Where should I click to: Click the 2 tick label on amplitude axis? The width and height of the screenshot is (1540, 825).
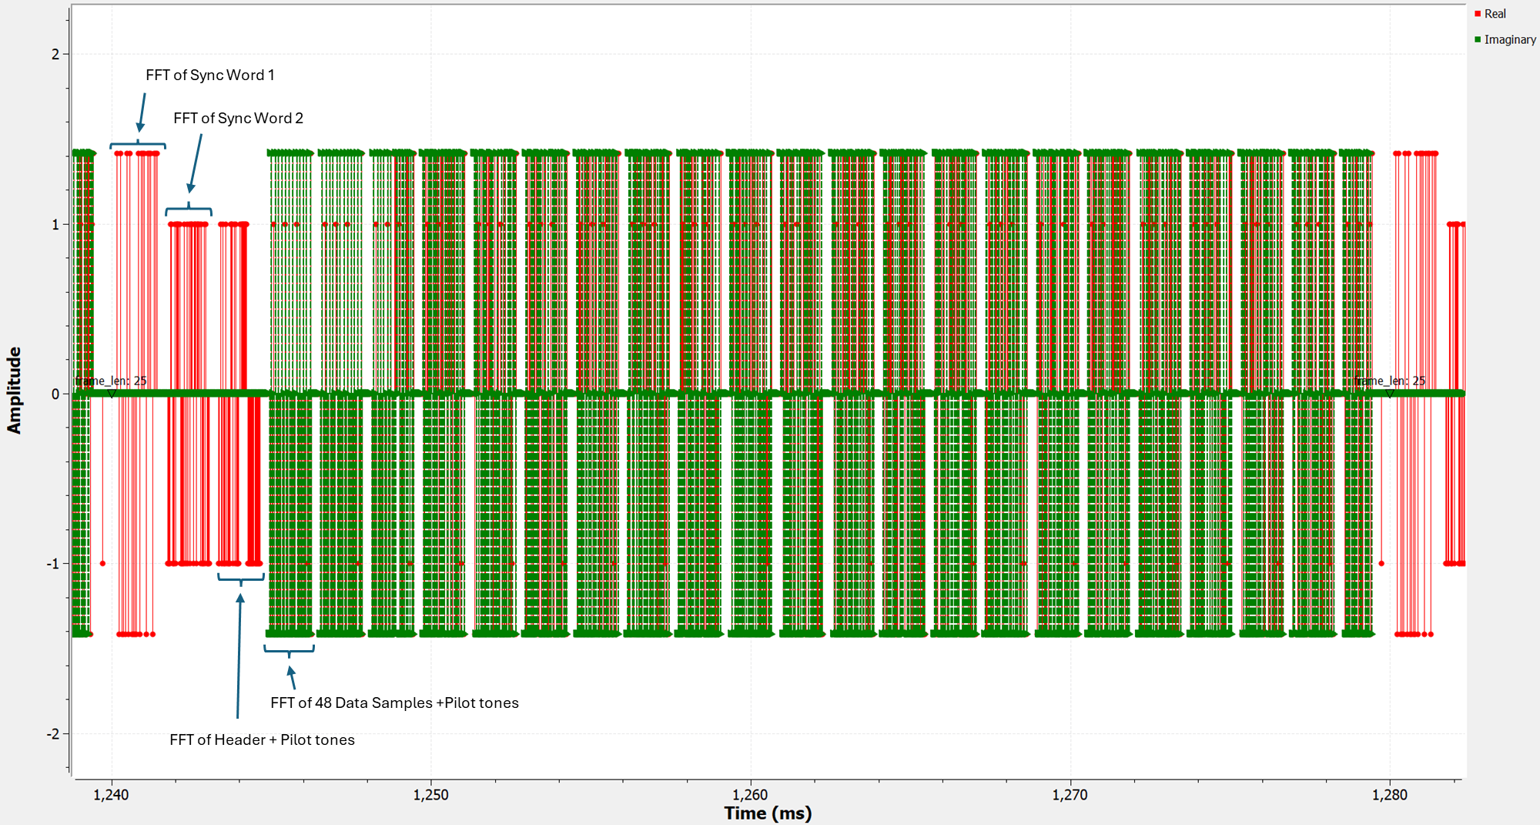[55, 54]
